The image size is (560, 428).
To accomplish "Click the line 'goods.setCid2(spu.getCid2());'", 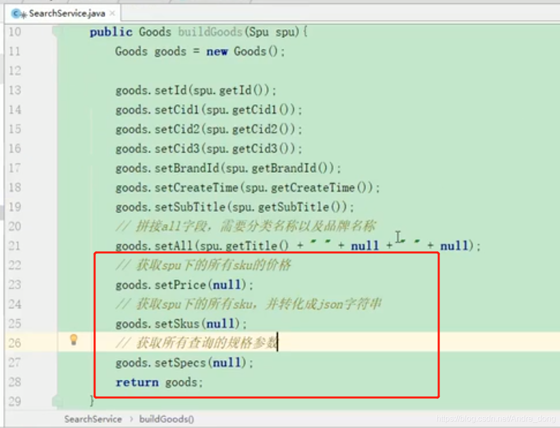I will (209, 129).
